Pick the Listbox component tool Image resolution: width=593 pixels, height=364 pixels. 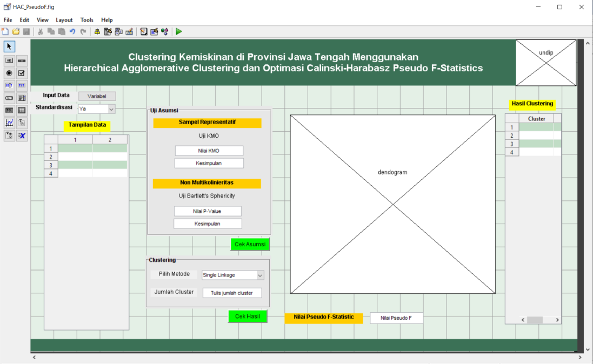[22, 98]
